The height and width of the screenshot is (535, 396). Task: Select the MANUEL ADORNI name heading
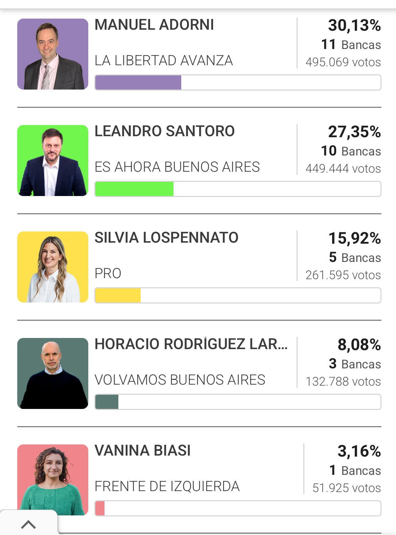(154, 25)
